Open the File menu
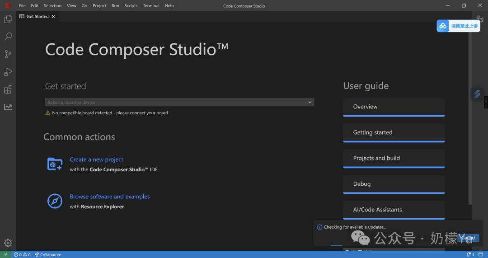This screenshot has width=488, height=258. (22, 5)
